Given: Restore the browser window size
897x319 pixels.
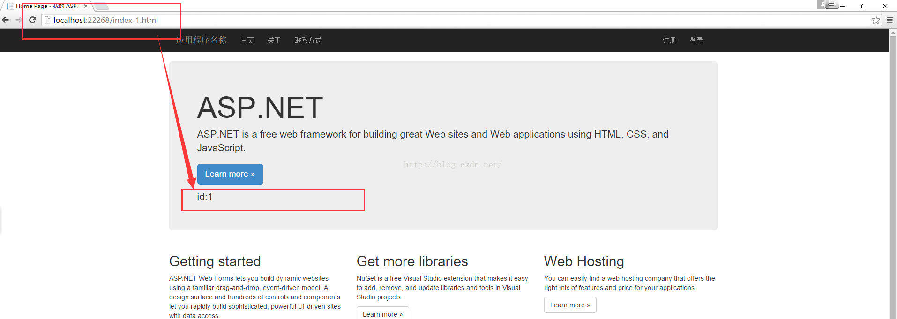Looking at the screenshot, I should (864, 6).
